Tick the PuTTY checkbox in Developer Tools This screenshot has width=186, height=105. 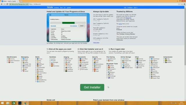point(107,74)
